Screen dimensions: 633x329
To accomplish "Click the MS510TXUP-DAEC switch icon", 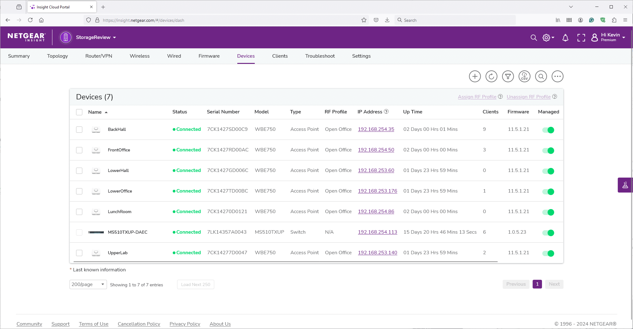I will (96, 232).
